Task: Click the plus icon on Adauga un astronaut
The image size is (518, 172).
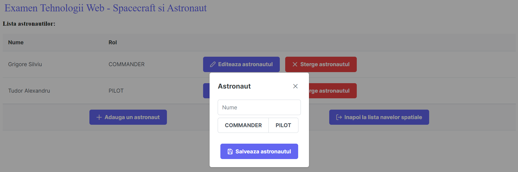Action: pos(99,117)
